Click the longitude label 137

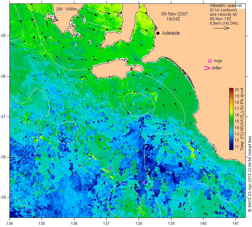[x=106, y=224]
